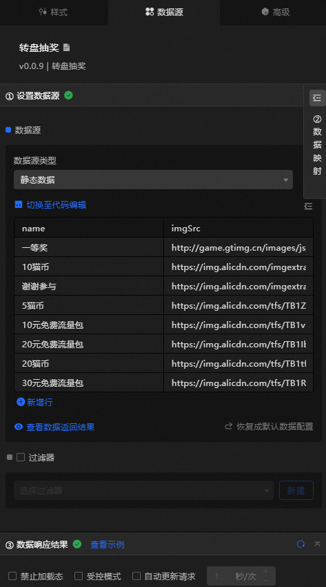Open 查看数据返回结果 link
The width and height of the screenshot is (326, 587).
(x=60, y=427)
